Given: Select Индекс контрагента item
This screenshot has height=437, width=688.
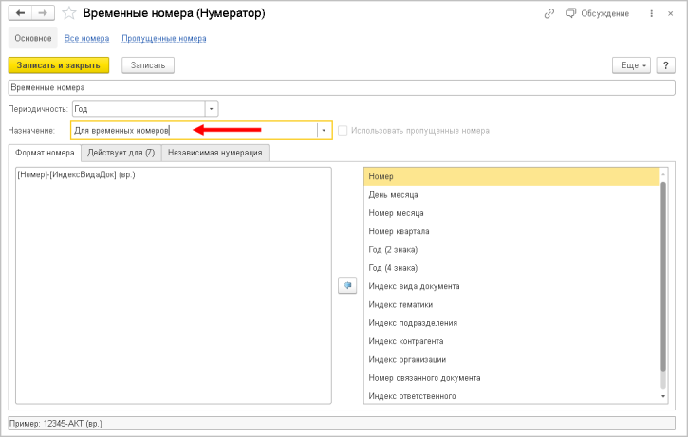Looking at the screenshot, I should point(511,341).
